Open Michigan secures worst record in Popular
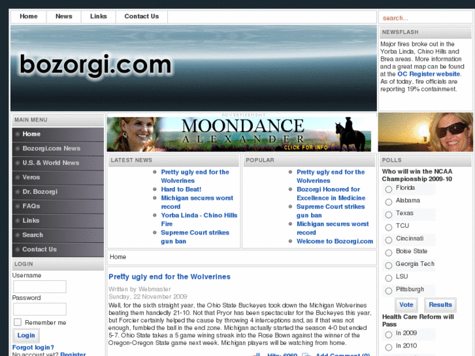The image size is (475, 356). click(333, 228)
